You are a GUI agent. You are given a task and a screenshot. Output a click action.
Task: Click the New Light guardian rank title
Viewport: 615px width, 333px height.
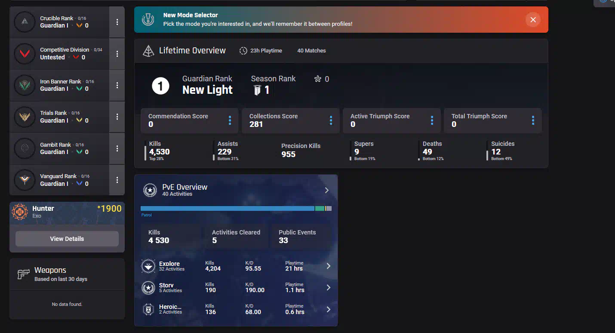click(207, 90)
